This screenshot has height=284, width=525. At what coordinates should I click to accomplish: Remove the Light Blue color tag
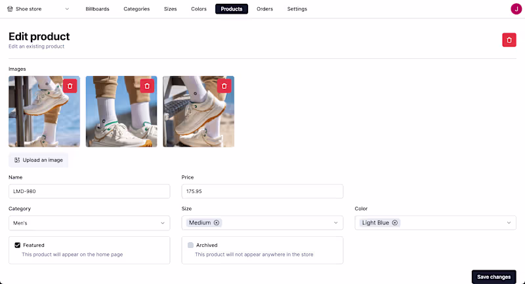[394, 222]
